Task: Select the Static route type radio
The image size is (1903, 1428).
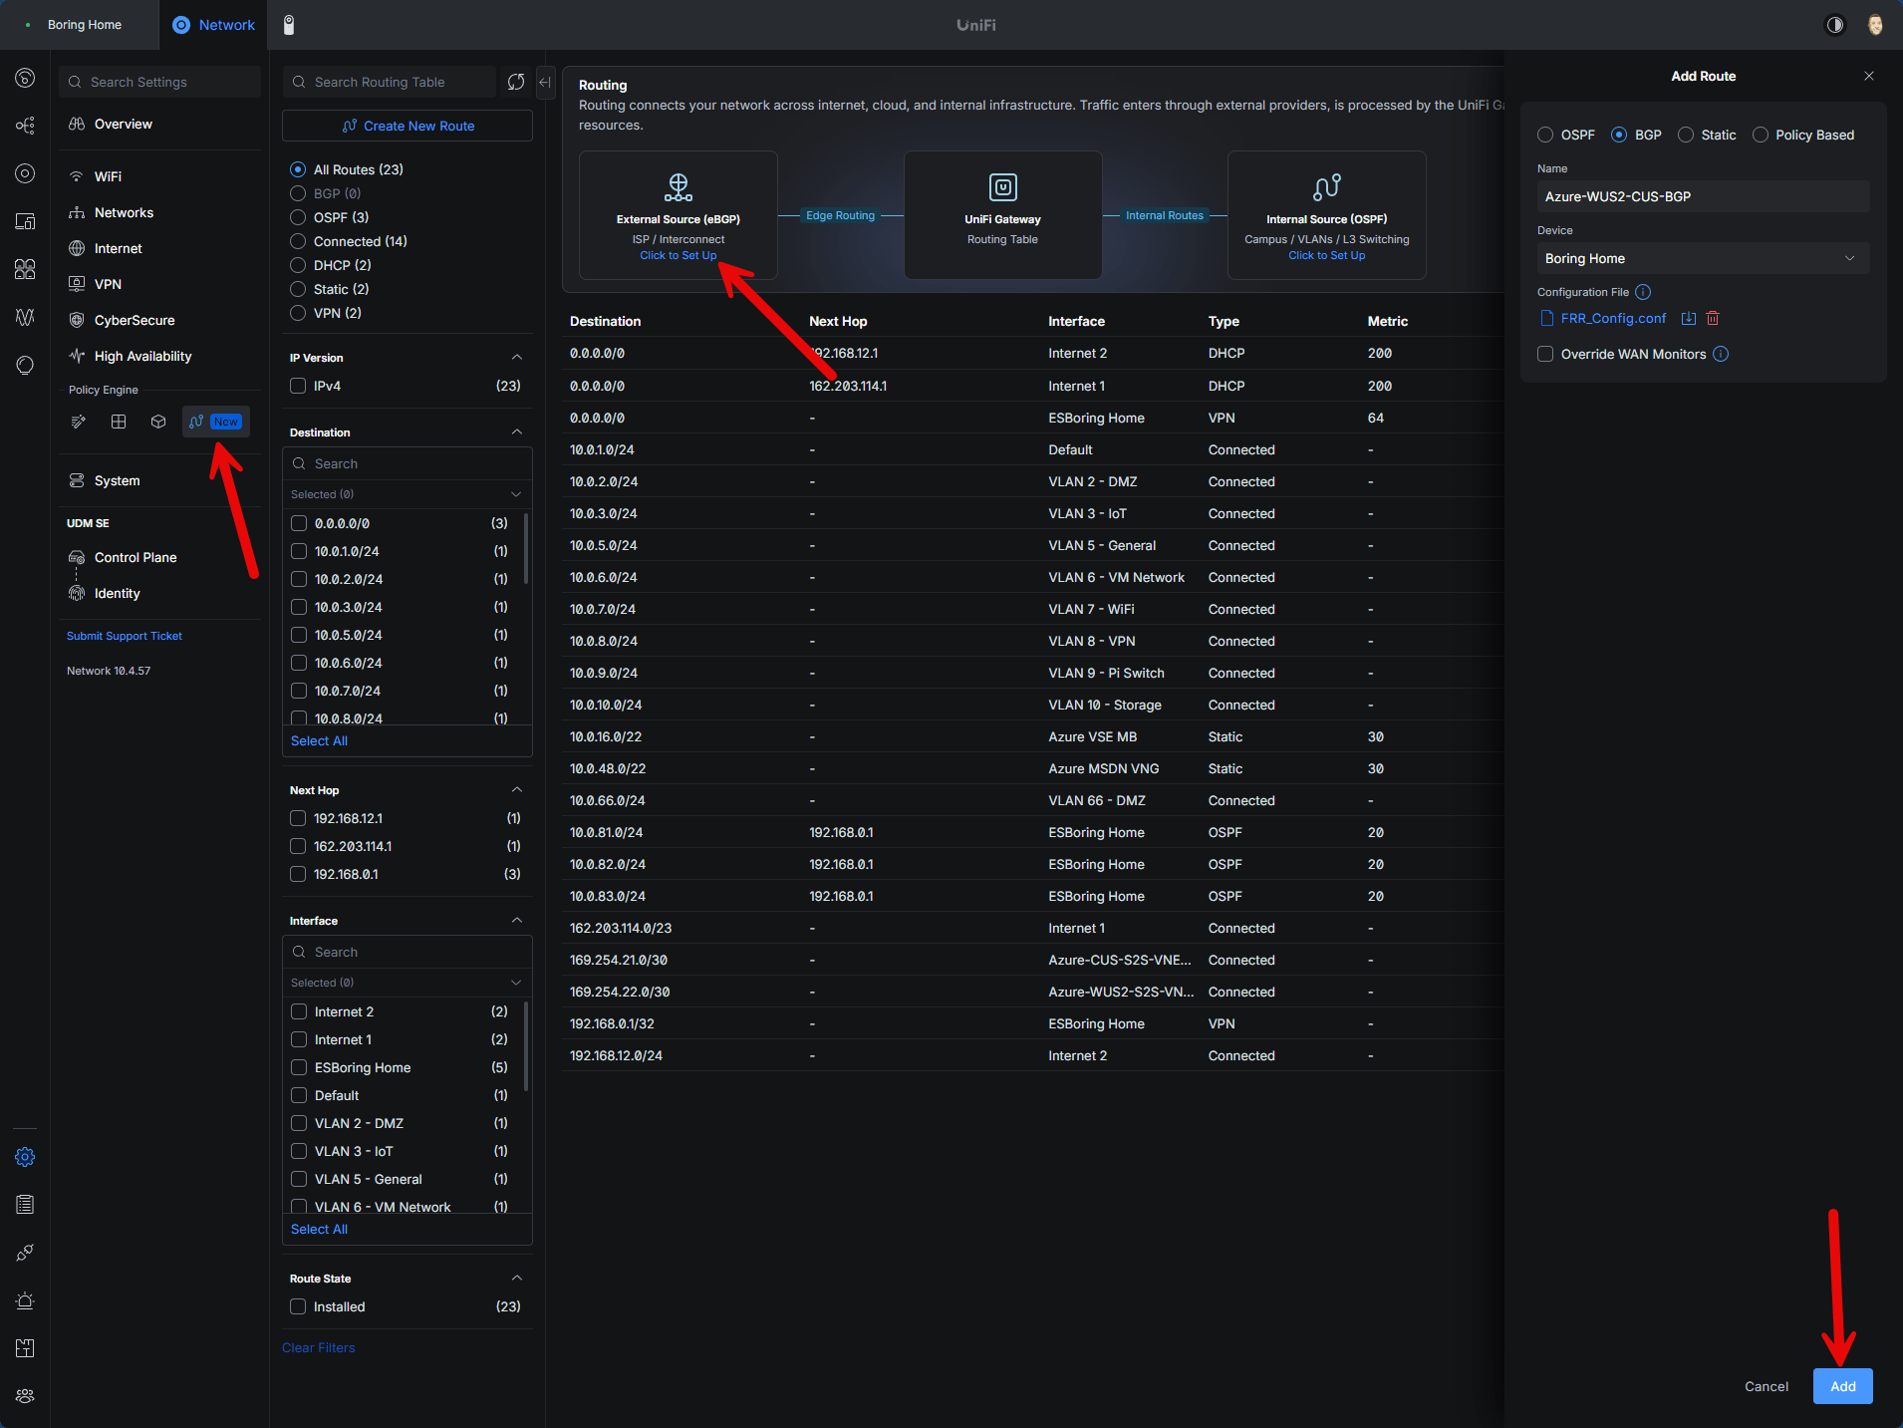Action: 1686,135
